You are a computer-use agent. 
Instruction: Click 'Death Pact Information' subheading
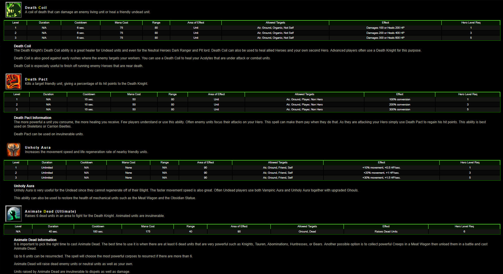coord(33,118)
